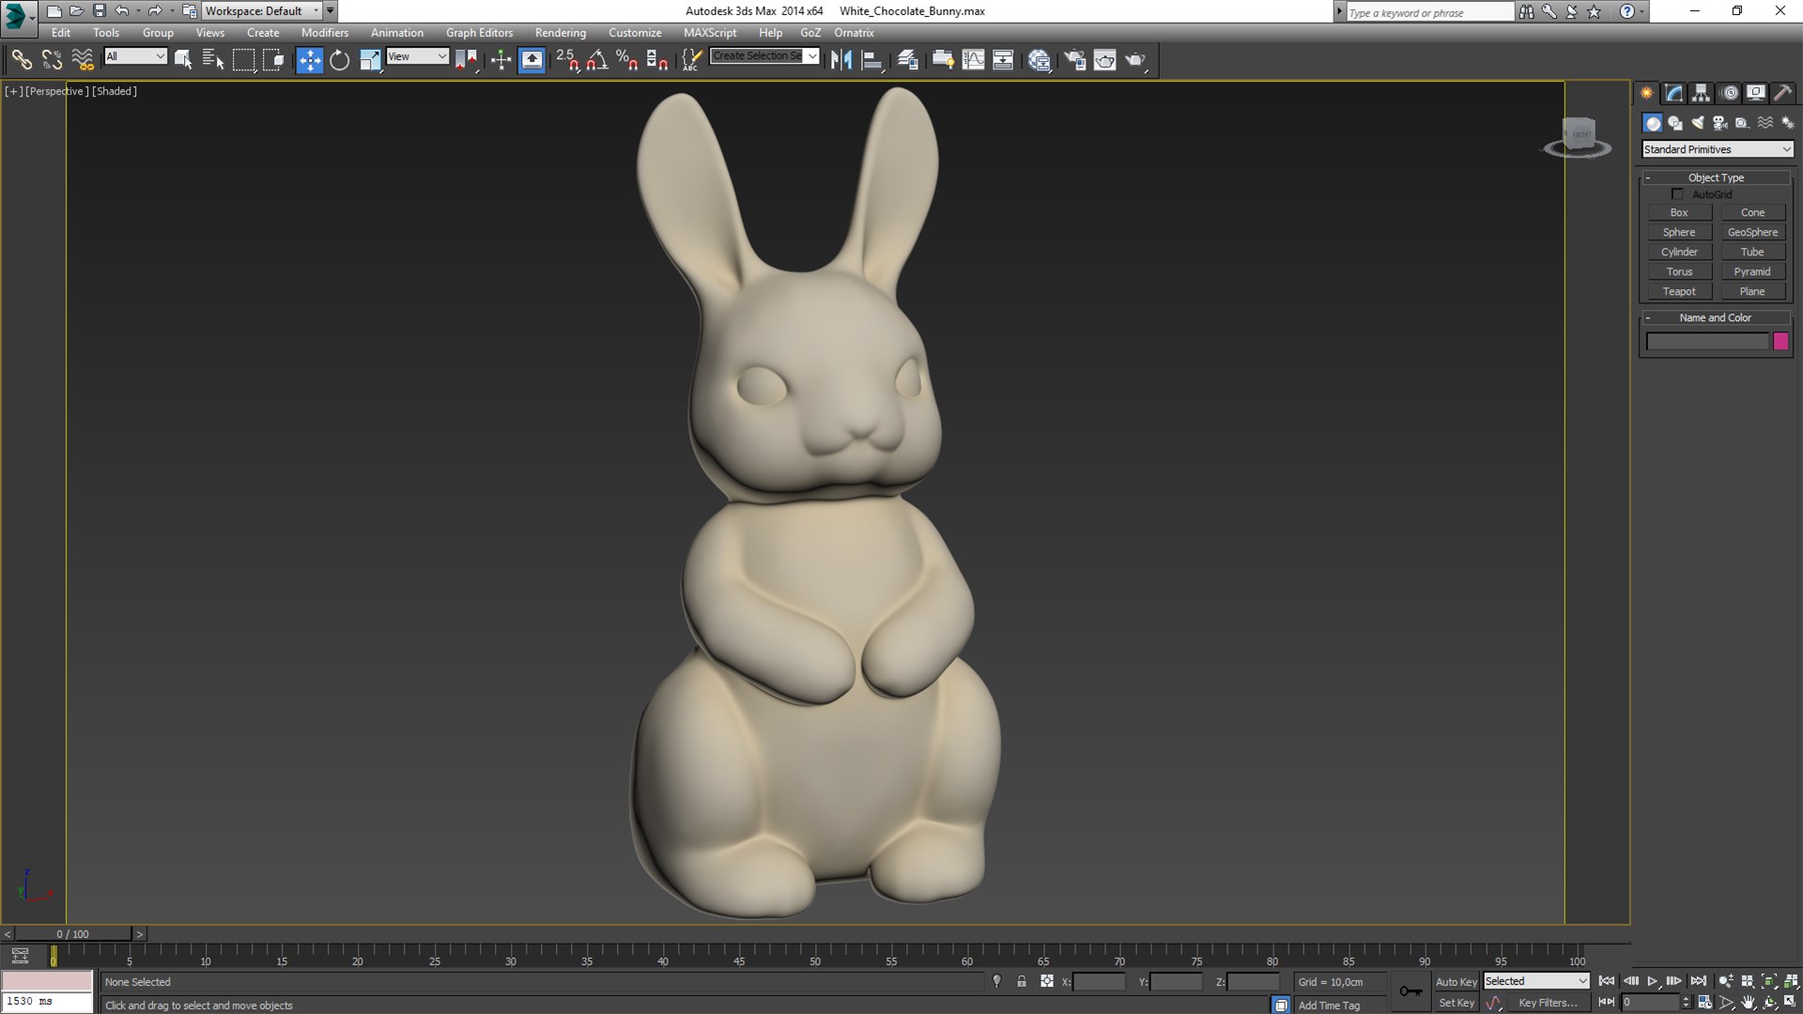Click the pink object color swatch
The width and height of the screenshot is (1803, 1014).
pyautogui.click(x=1780, y=342)
